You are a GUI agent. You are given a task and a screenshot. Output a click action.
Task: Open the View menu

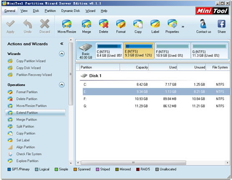click(24, 11)
